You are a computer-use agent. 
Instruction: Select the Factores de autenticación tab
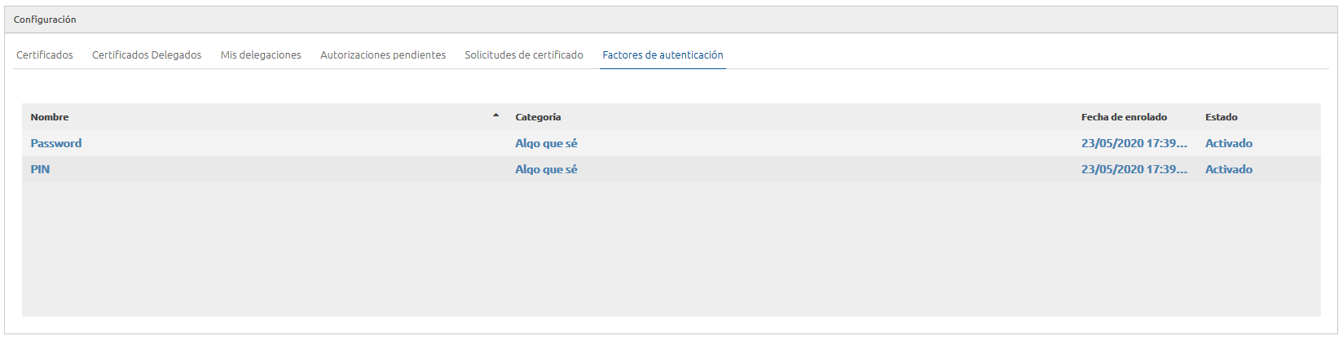tap(663, 55)
